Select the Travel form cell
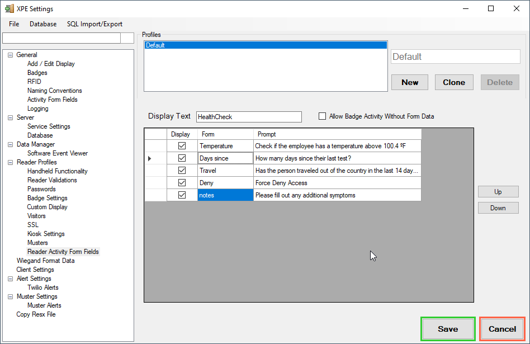530x344 pixels. [225, 171]
